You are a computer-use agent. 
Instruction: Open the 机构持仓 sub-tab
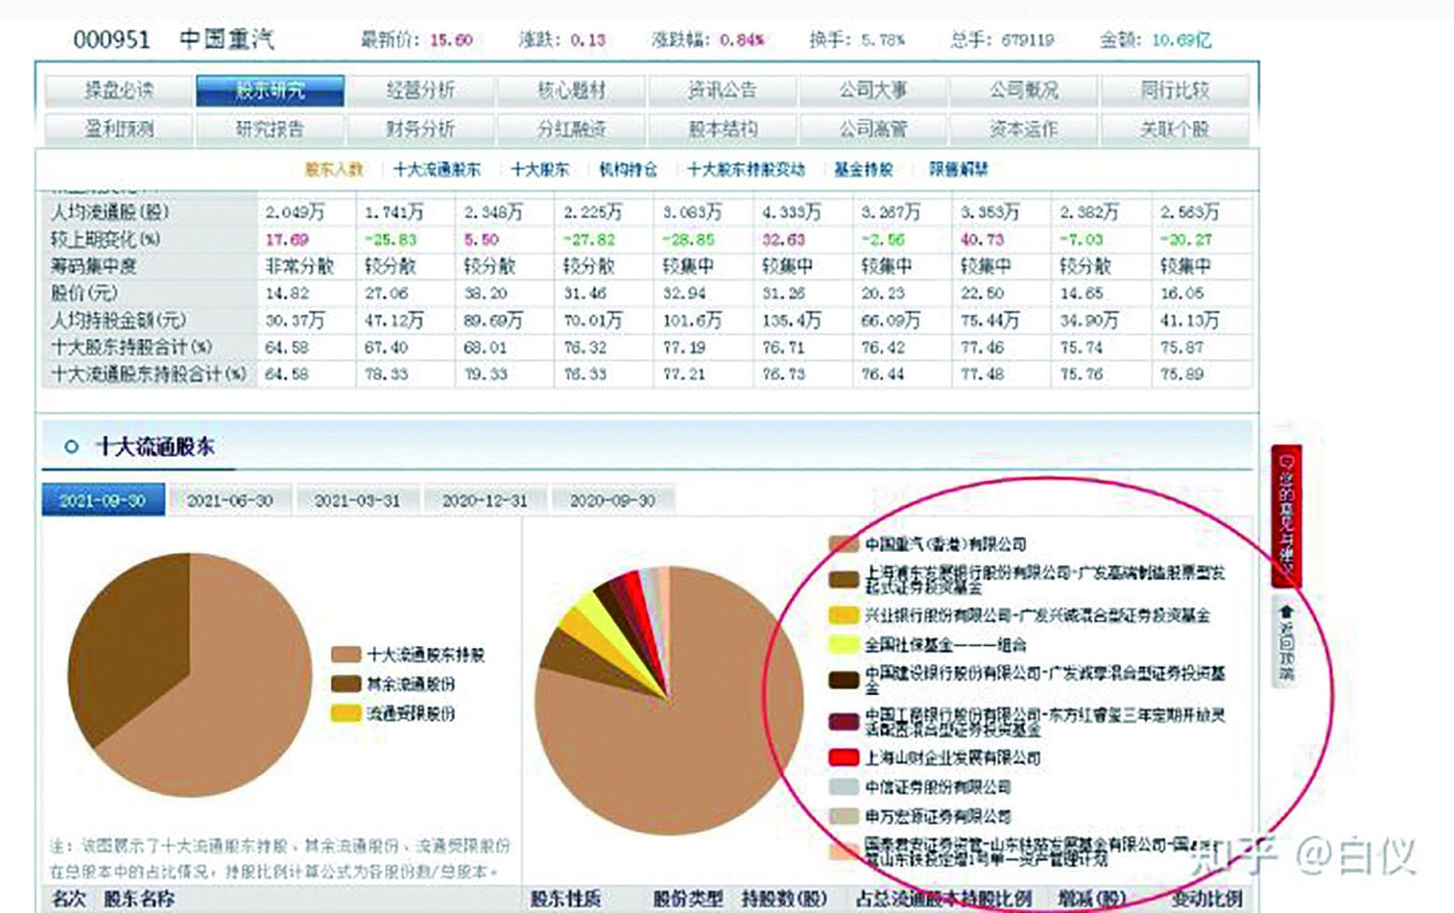point(628,170)
